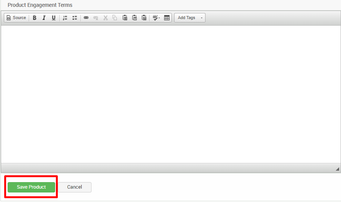Screen dimensions: 341x202
Task: Click the Cancel button
Action: coord(75,187)
